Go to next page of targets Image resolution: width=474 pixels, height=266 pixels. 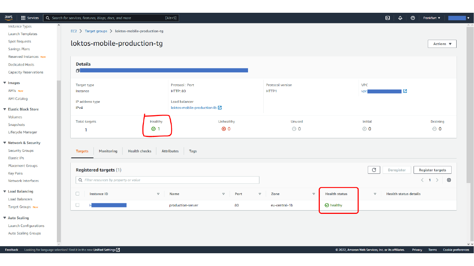pos(437,180)
